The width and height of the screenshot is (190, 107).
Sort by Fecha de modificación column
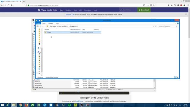[x=76, y=29]
